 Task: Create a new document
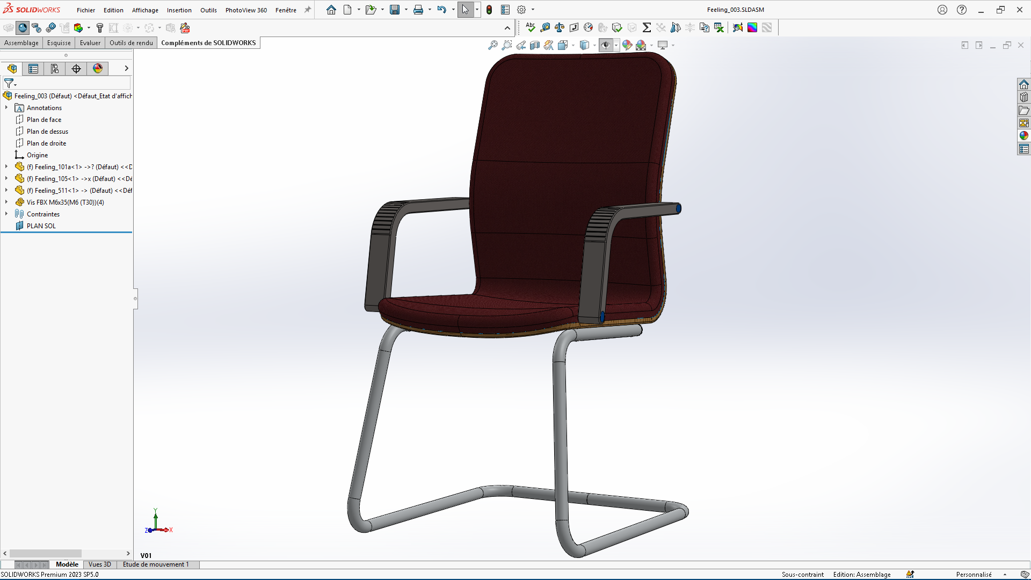[x=347, y=10]
